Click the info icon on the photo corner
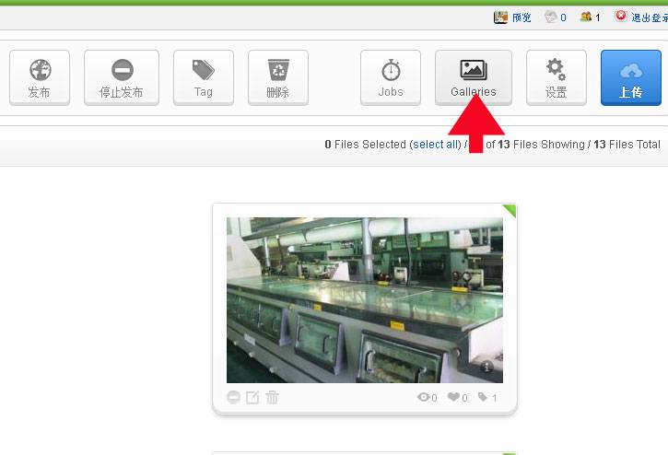The width and height of the screenshot is (668, 455). pos(488,367)
